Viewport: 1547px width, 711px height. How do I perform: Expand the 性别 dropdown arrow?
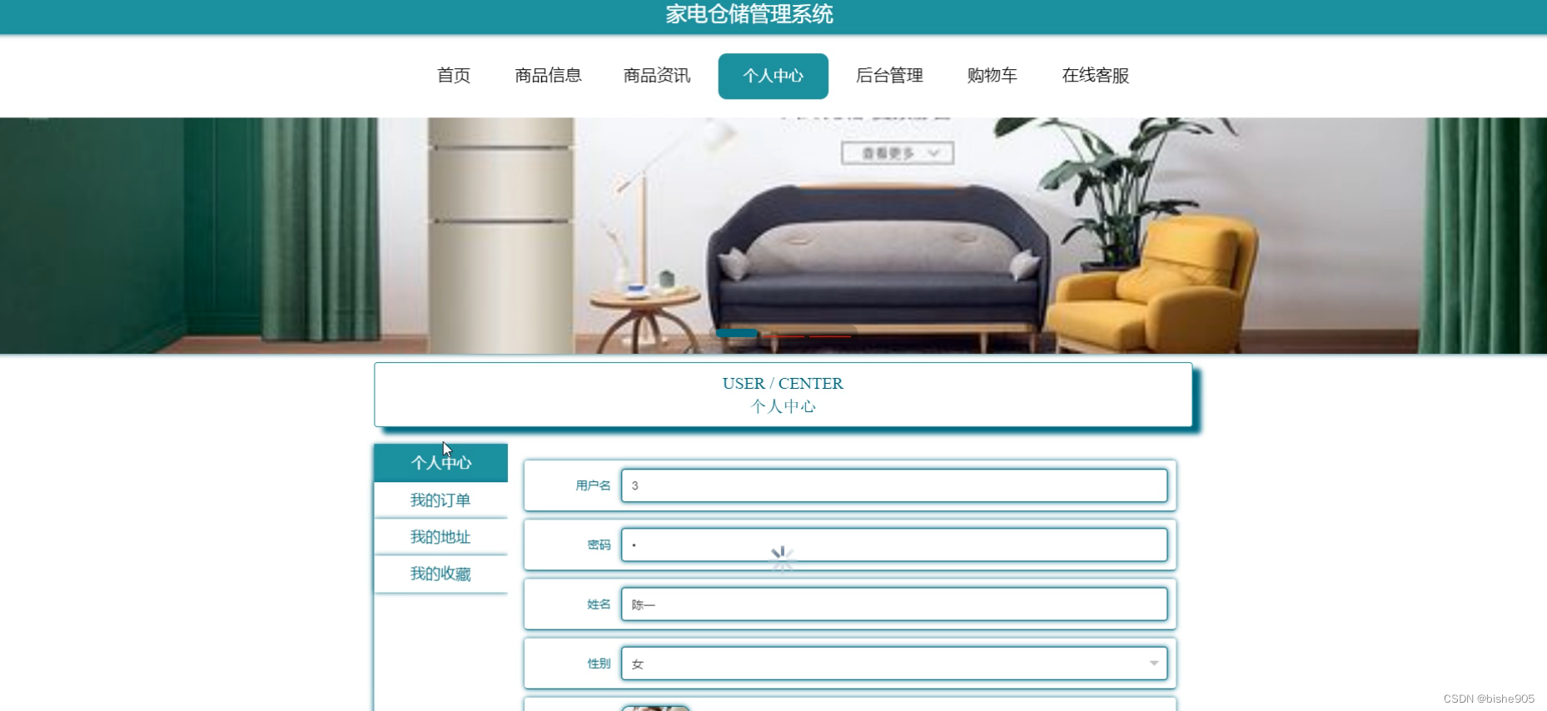tap(1154, 664)
